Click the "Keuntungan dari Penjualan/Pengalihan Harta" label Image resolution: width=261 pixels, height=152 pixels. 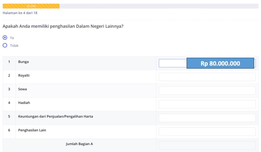56,117
